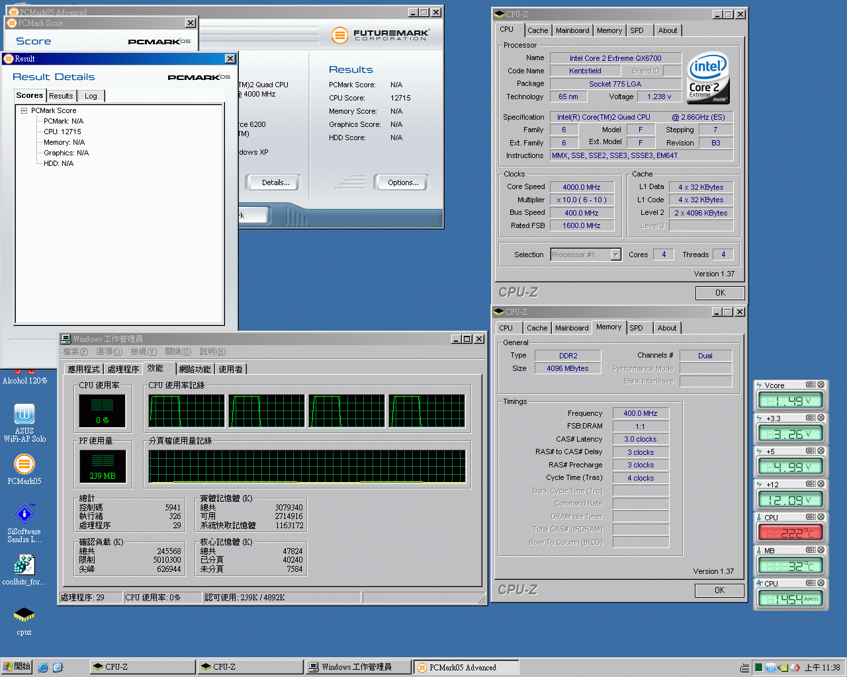Screen dimensions: 847x677
Task: Open the 檔案(F) menu in Task Manager
Action: pos(75,352)
